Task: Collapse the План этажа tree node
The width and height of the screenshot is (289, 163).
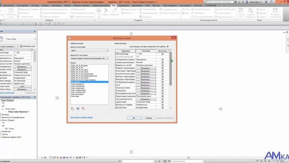Action: (3, 109)
